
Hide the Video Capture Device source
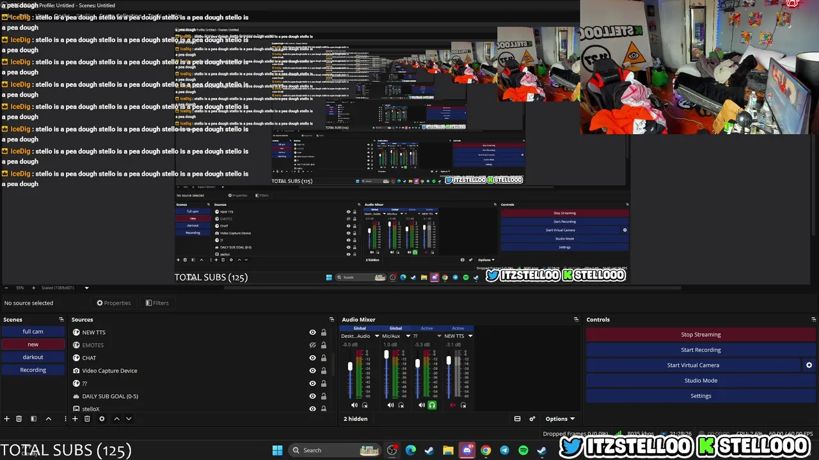(312, 371)
